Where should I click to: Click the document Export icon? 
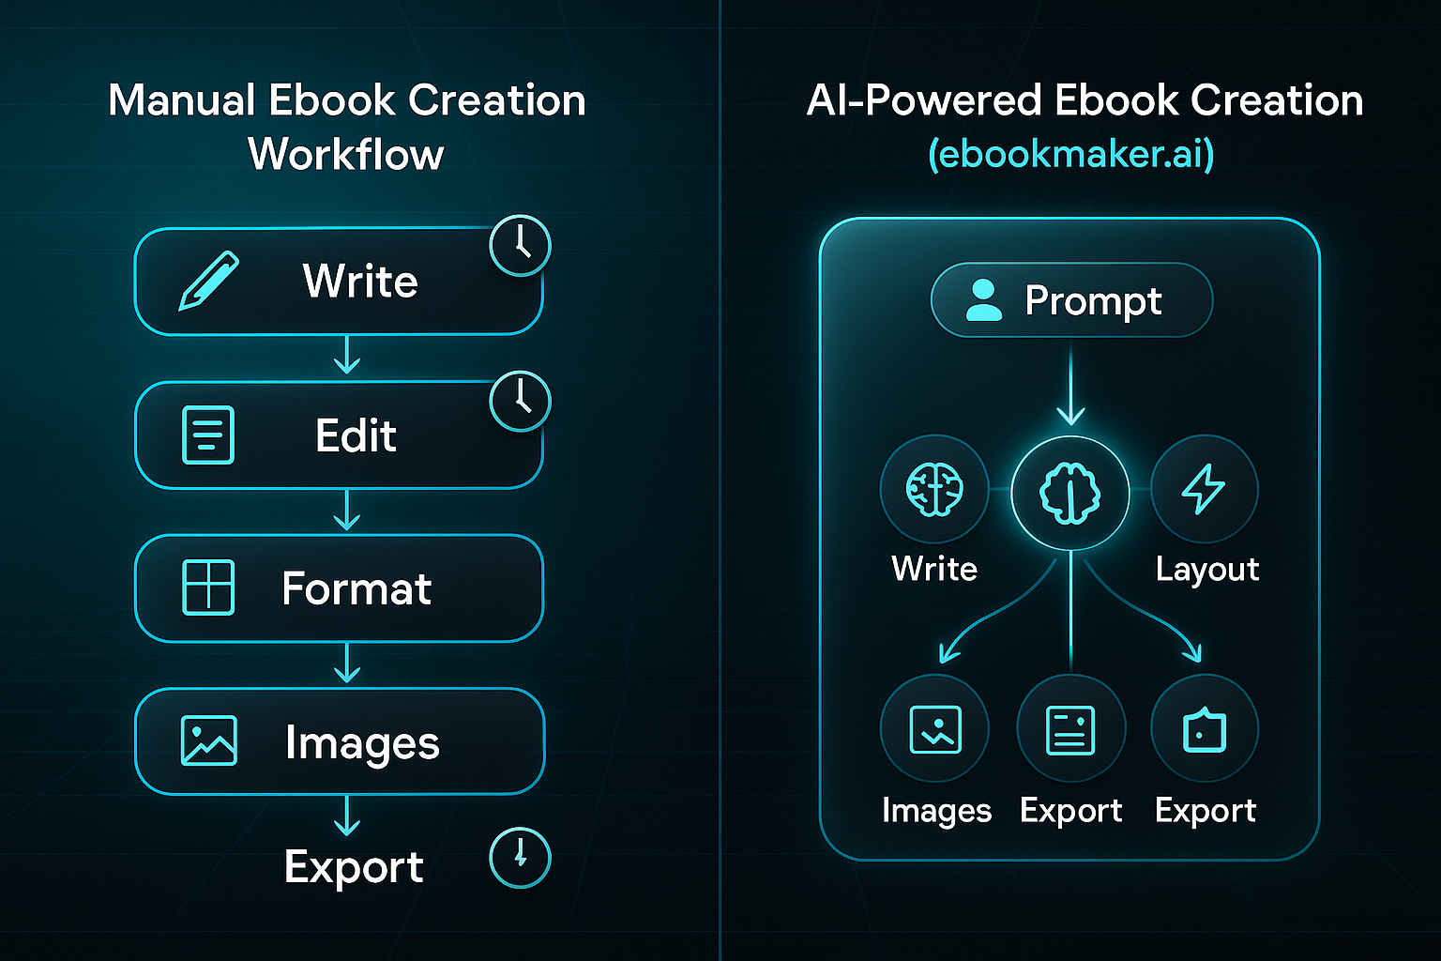1070,732
